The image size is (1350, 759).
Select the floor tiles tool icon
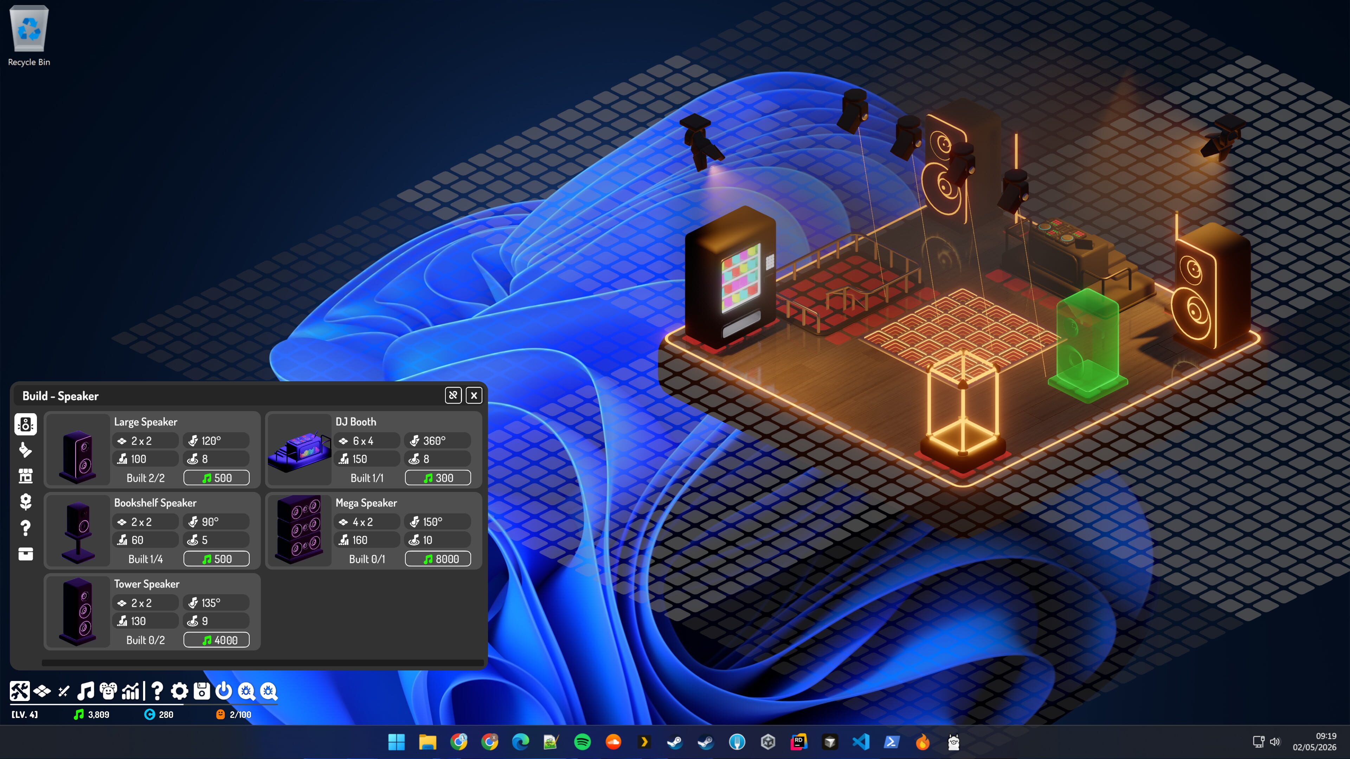42,692
